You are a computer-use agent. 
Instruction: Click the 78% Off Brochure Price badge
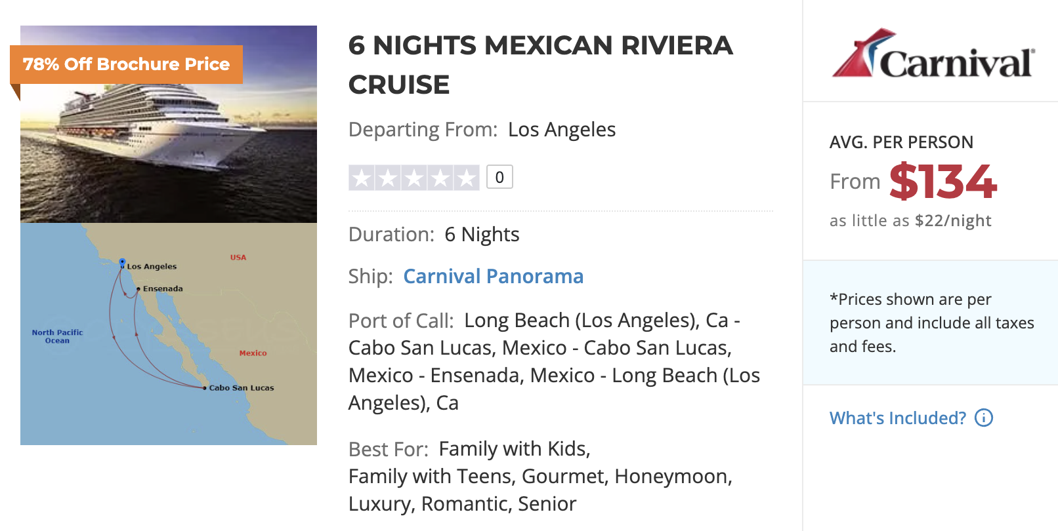coord(125,64)
